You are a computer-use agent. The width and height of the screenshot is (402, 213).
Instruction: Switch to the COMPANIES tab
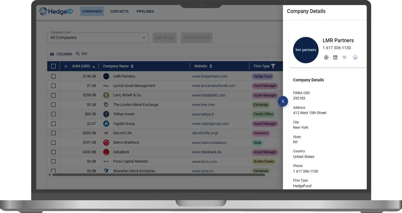point(92,11)
